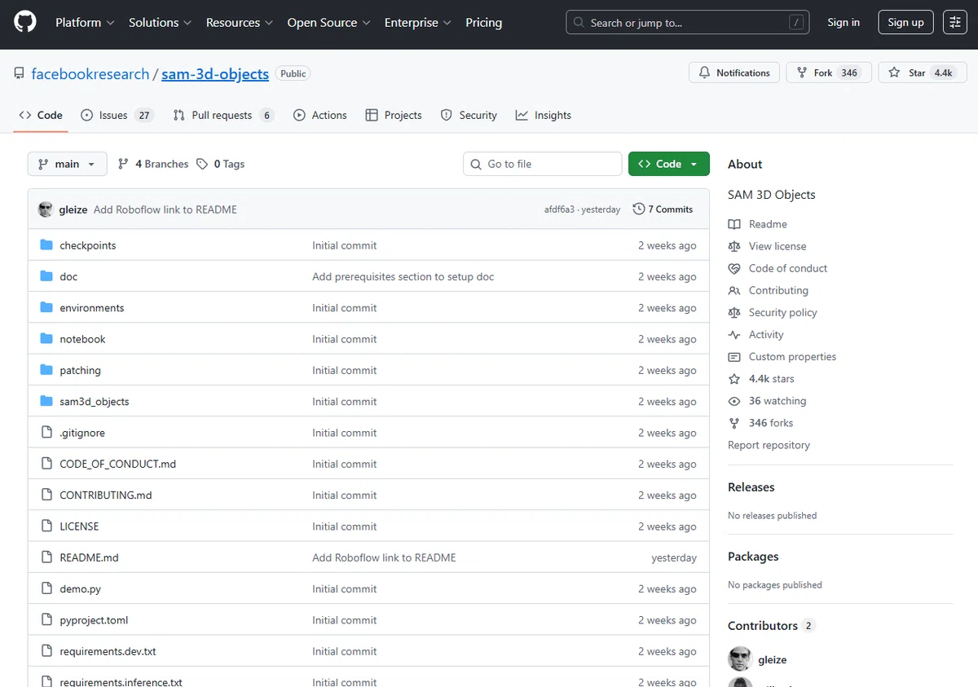Expand the Open Source menu
The image size is (978, 687).
328,22
